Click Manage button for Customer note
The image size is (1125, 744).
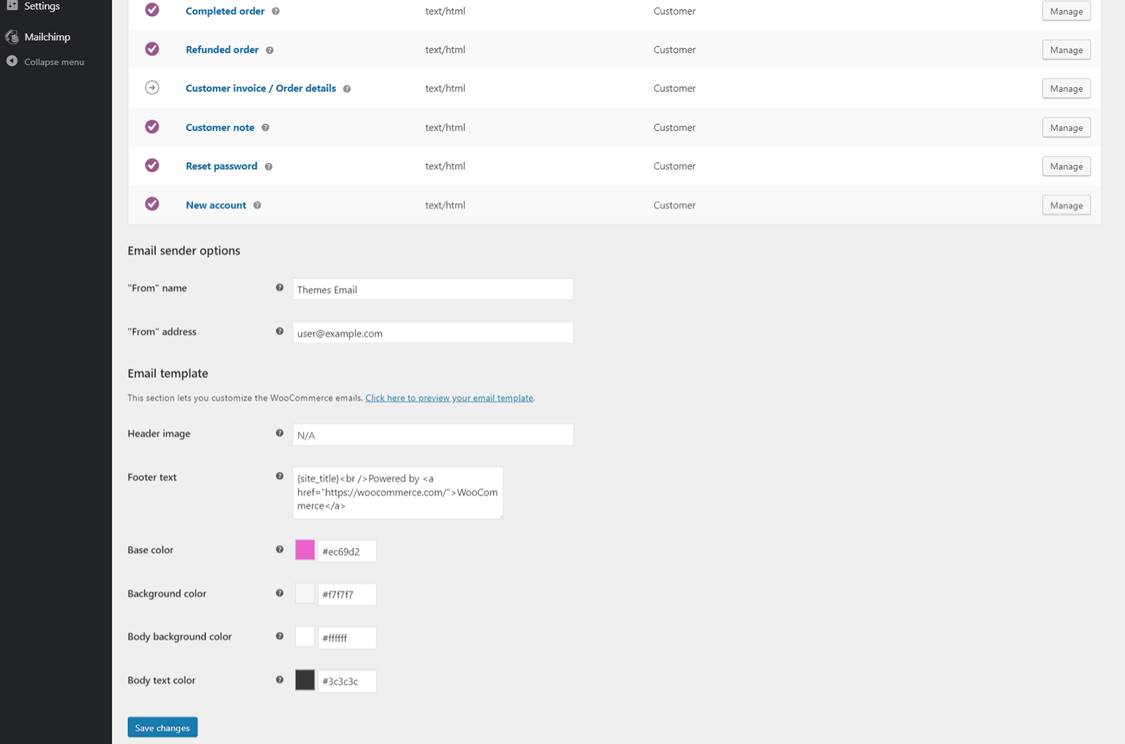(1067, 128)
